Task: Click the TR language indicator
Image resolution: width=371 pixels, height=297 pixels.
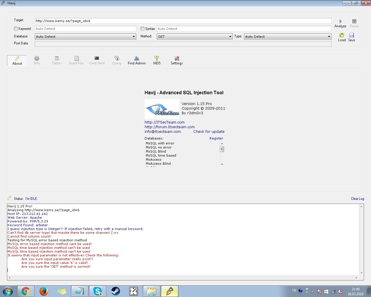Action: [294, 291]
